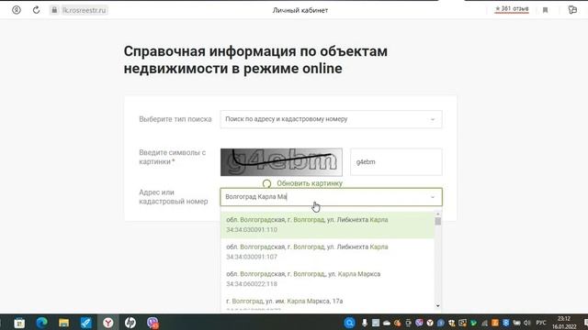Switch the РУС input language indicator
Viewport: 588px width, 330px height.
pos(541,323)
